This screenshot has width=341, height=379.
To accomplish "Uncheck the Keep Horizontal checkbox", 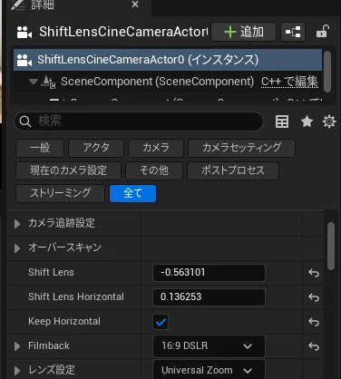I will (x=161, y=322).
